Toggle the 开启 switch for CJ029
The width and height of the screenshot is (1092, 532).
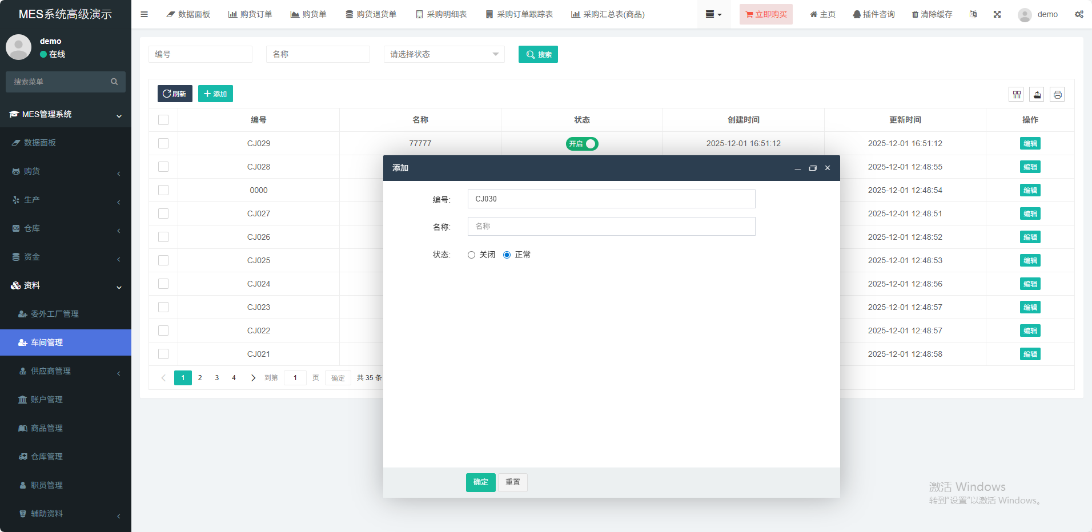[582, 144]
